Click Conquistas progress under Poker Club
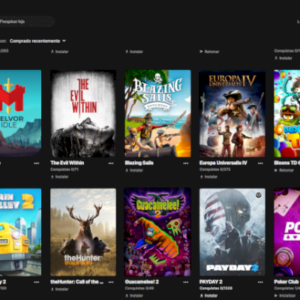300x300 pixels. pyautogui.click(x=287, y=288)
